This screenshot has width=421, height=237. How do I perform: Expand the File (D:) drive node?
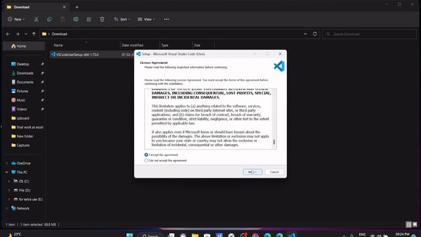coord(9,190)
